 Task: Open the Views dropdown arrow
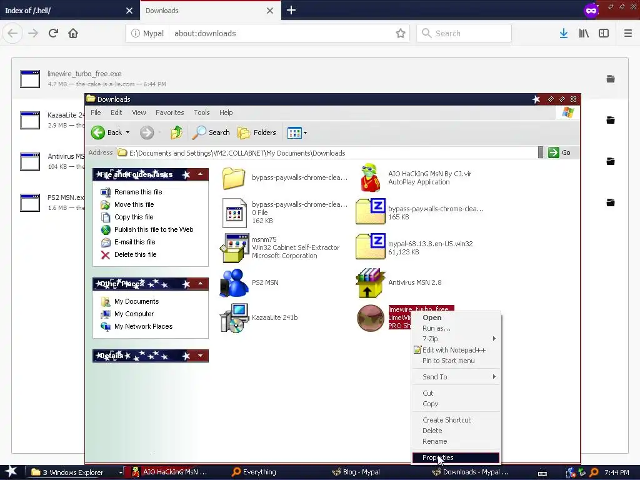point(305,132)
